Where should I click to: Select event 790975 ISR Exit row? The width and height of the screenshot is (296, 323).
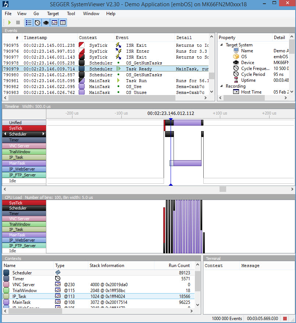click(x=106, y=45)
